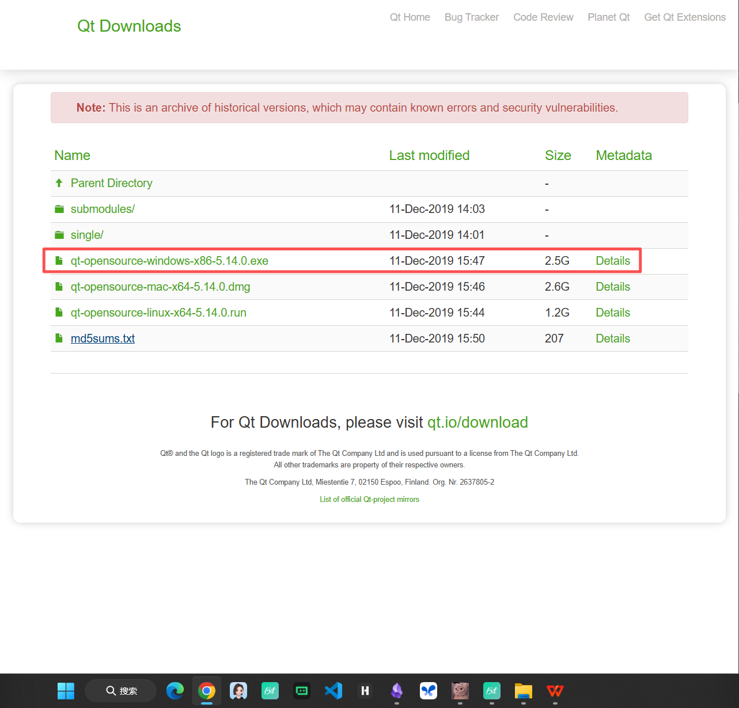Click the folder icon next to single/

(x=59, y=235)
